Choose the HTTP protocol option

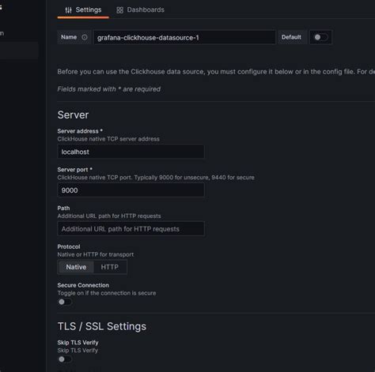point(110,267)
